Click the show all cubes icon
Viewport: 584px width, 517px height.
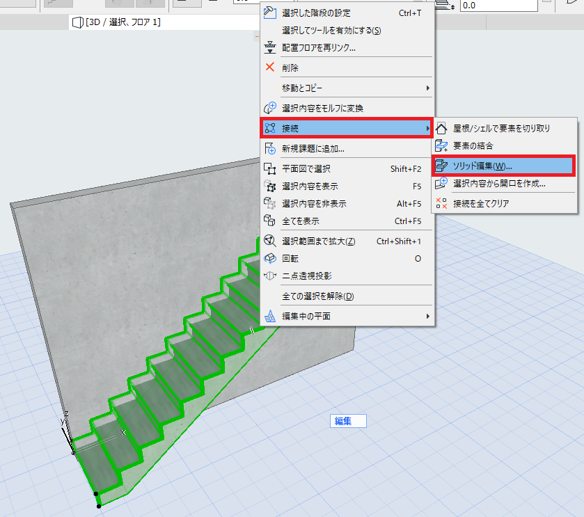tap(269, 221)
